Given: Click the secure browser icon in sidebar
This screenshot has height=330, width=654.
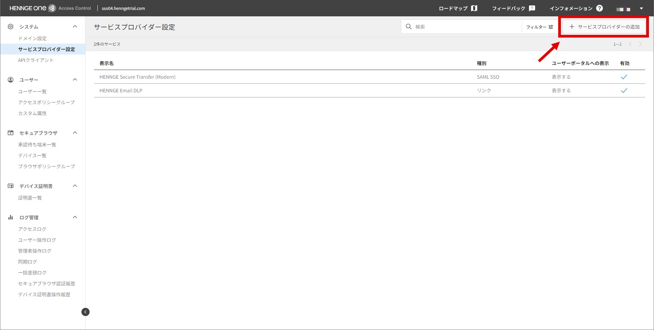Looking at the screenshot, I should [11, 133].
